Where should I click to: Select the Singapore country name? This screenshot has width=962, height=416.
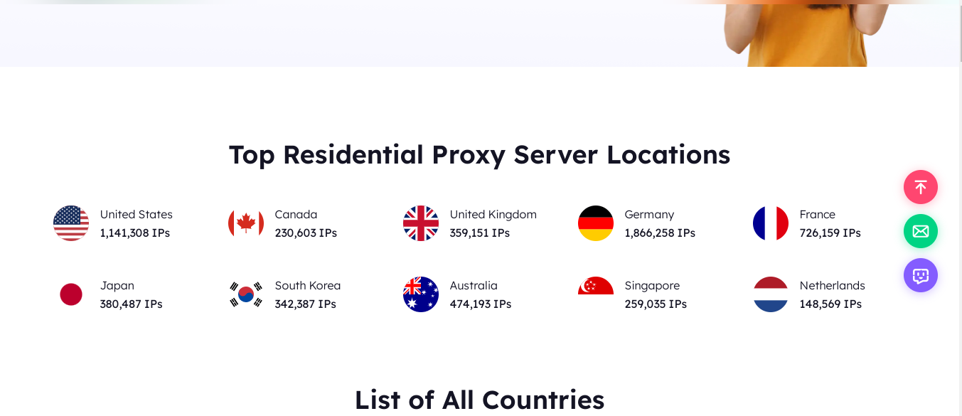coord(652,286)
